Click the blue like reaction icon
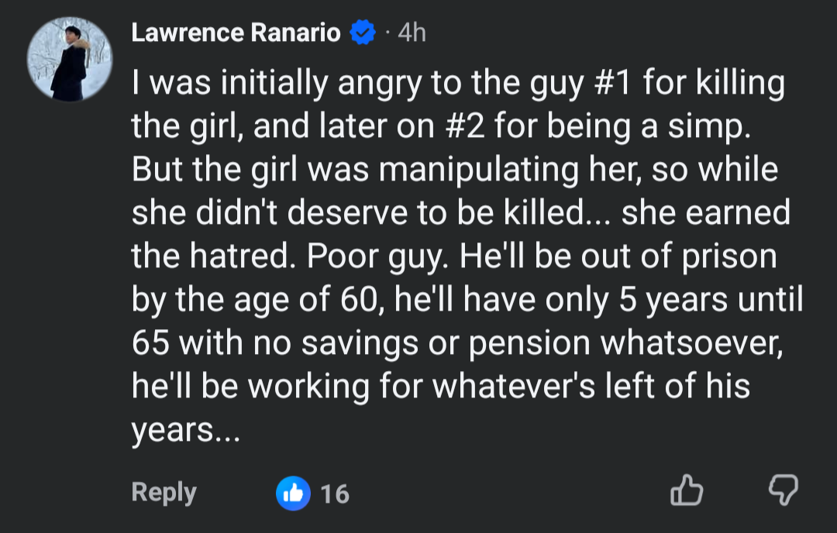Viewport: 837px width, 533px height. [293, 493]
